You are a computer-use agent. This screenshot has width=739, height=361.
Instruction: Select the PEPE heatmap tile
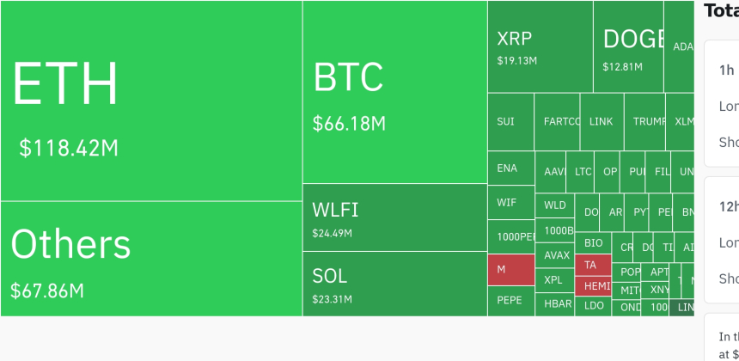point(510,301)
